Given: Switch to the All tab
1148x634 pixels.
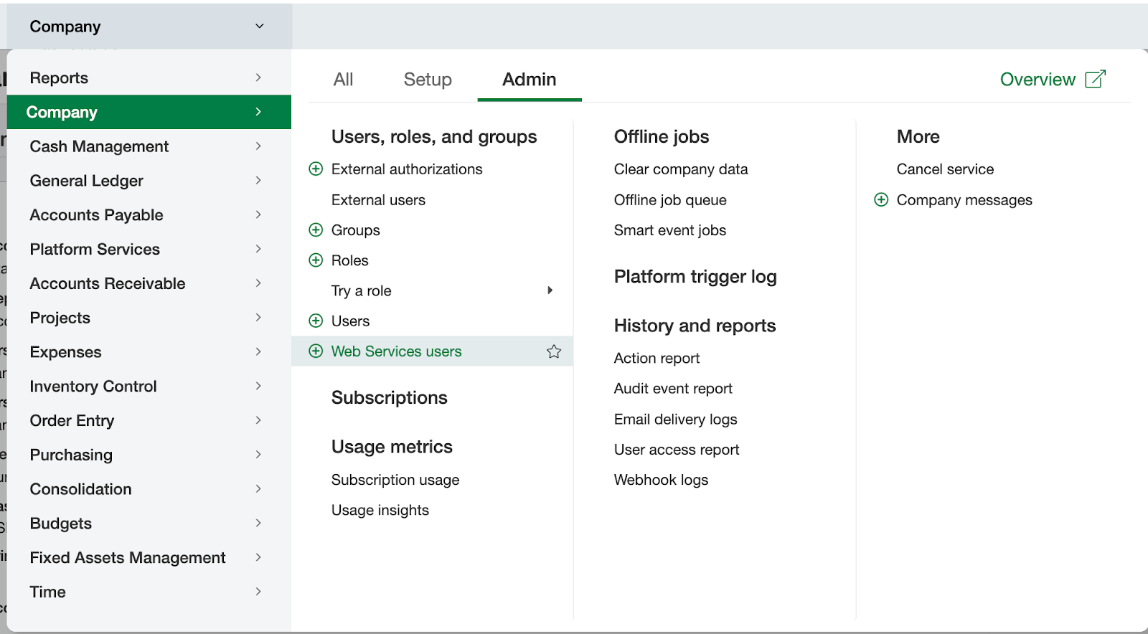Looking at the screenshot, I should (x=343, y=80).
